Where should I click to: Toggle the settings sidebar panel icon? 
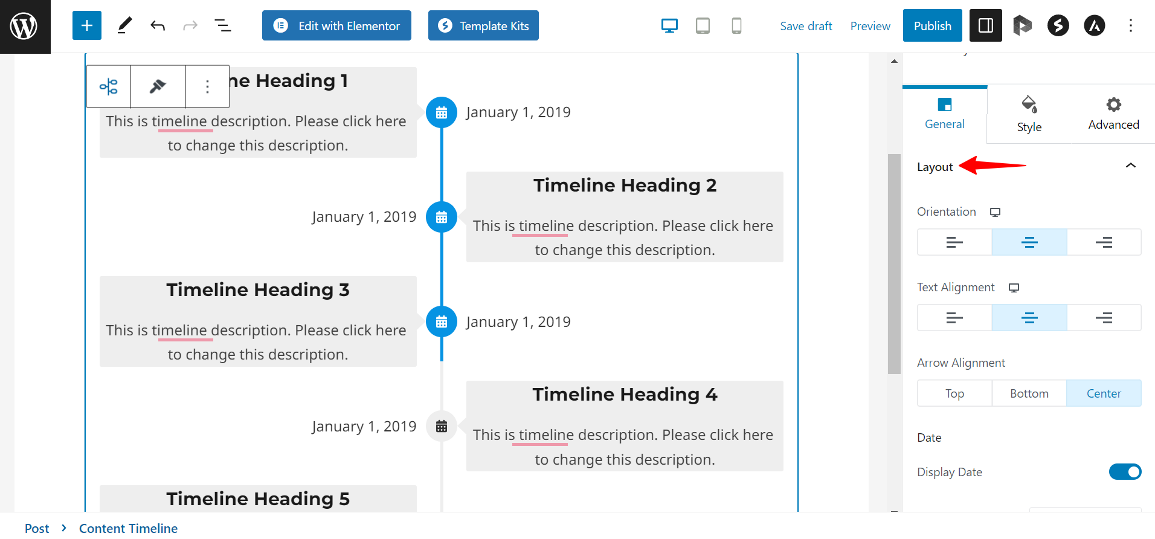tap(985, 25)
